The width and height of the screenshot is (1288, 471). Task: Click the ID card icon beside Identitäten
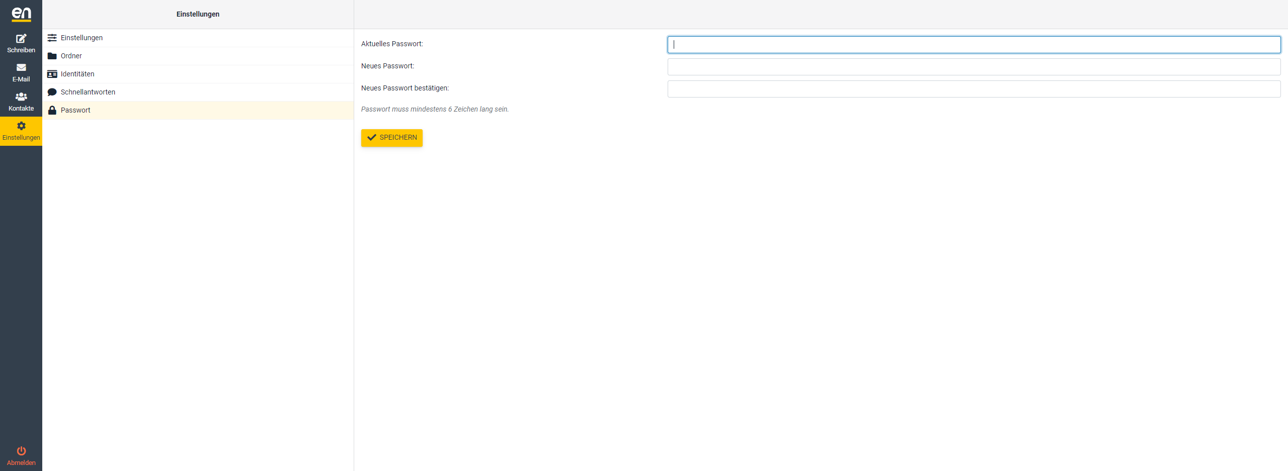[52, 74]
